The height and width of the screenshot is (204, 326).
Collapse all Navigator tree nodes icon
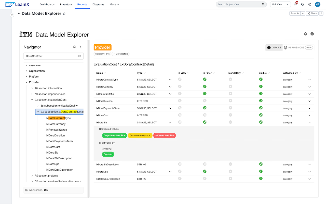[80, 47]
